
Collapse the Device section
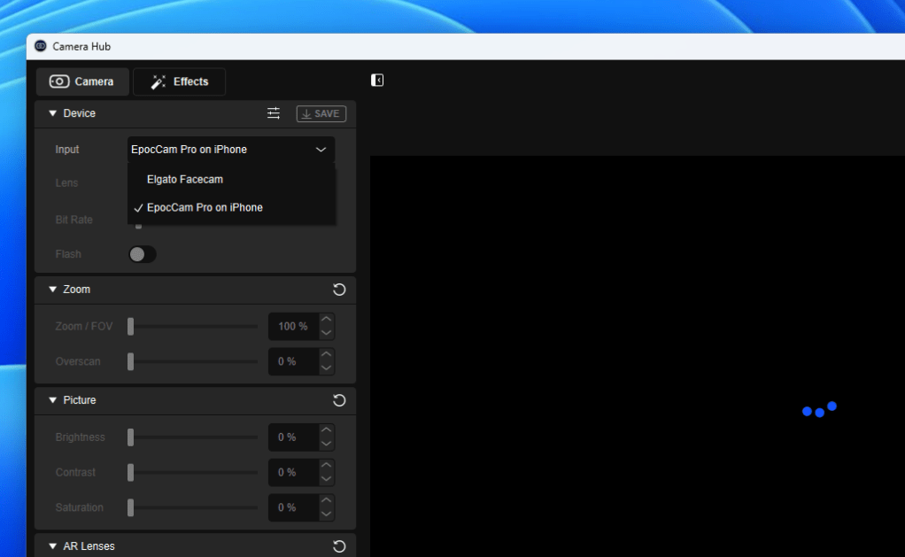[52, 113]
